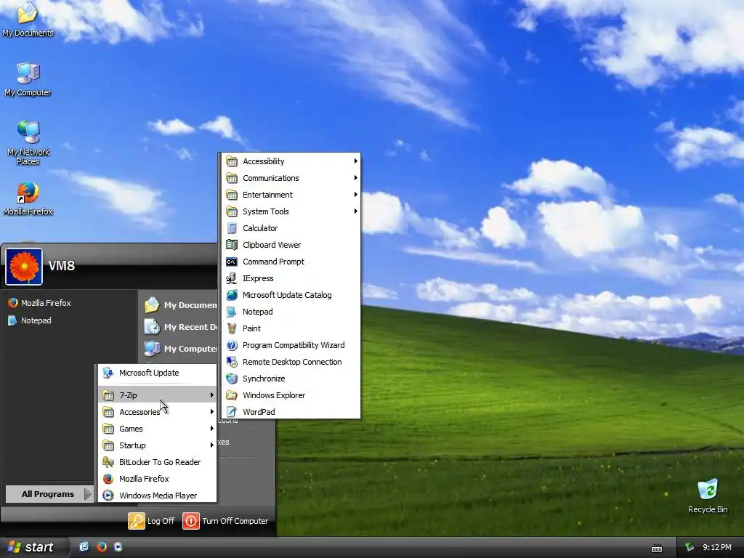Screen dimensions: 744x558
Task: Click Firefox icon in quick launch bar
Action: tap(102, 547)
